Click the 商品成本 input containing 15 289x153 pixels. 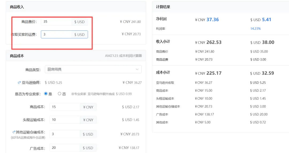coord(64,107)
